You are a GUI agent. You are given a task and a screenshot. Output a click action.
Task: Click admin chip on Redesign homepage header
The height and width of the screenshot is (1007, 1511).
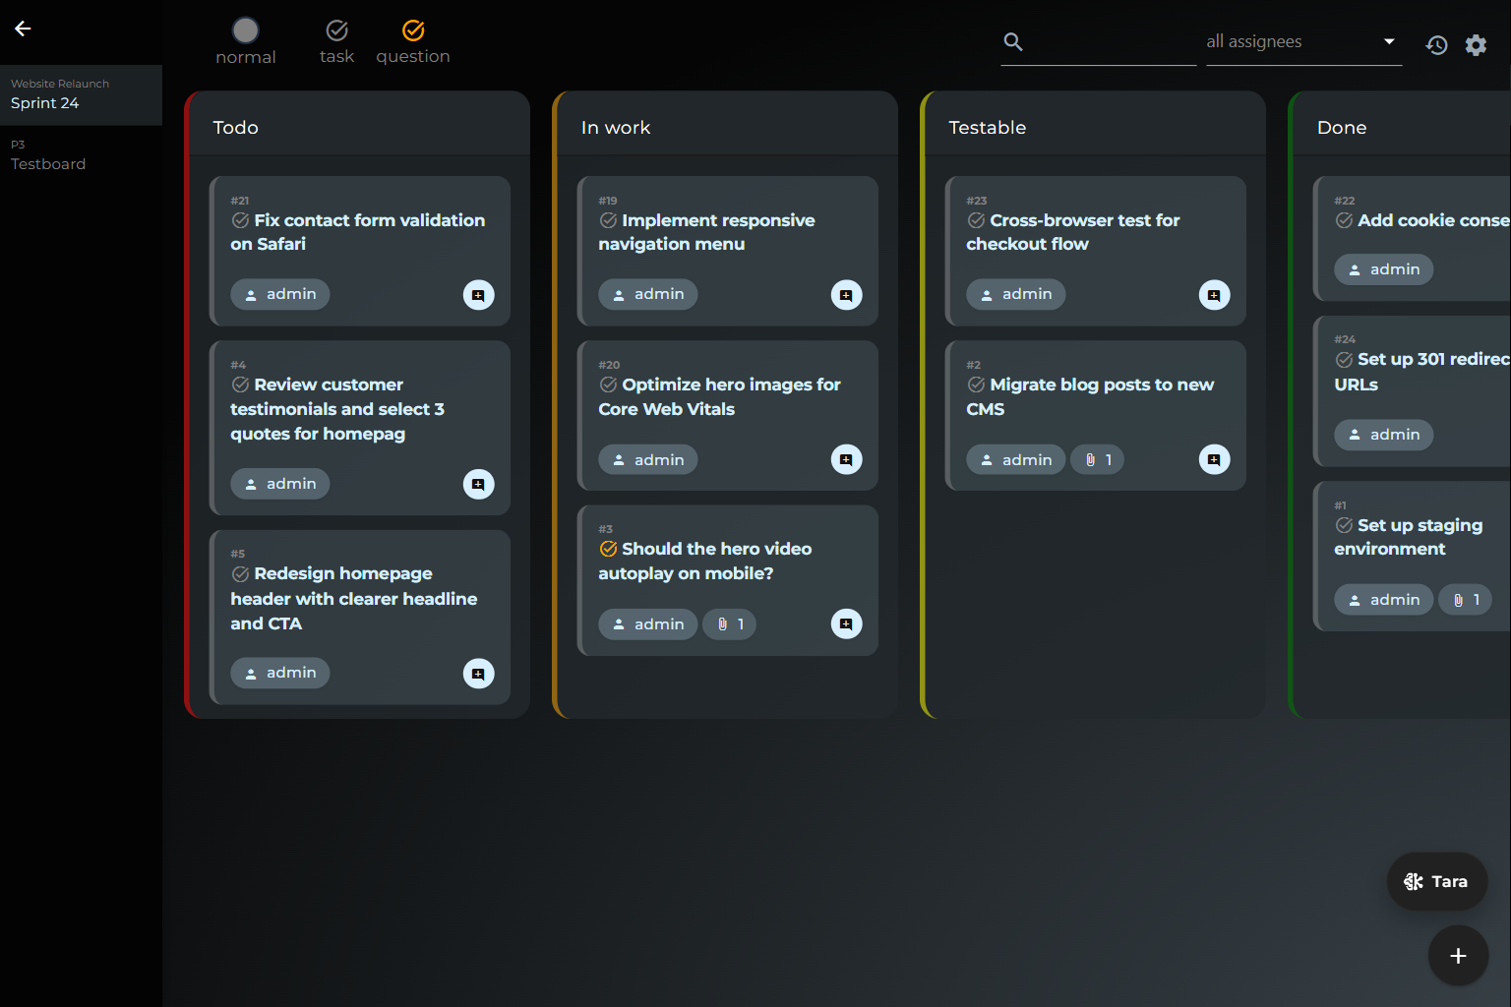(x=280, y=673)
